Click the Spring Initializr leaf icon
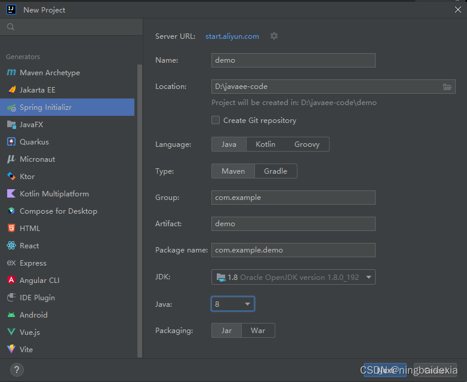The height and width of the screenshot is (382, 467). (x=11, y=107)
